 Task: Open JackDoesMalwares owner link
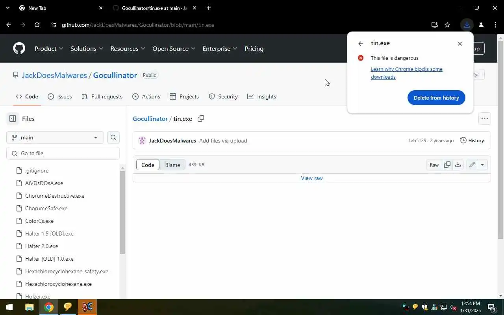(x=54, y=75)
